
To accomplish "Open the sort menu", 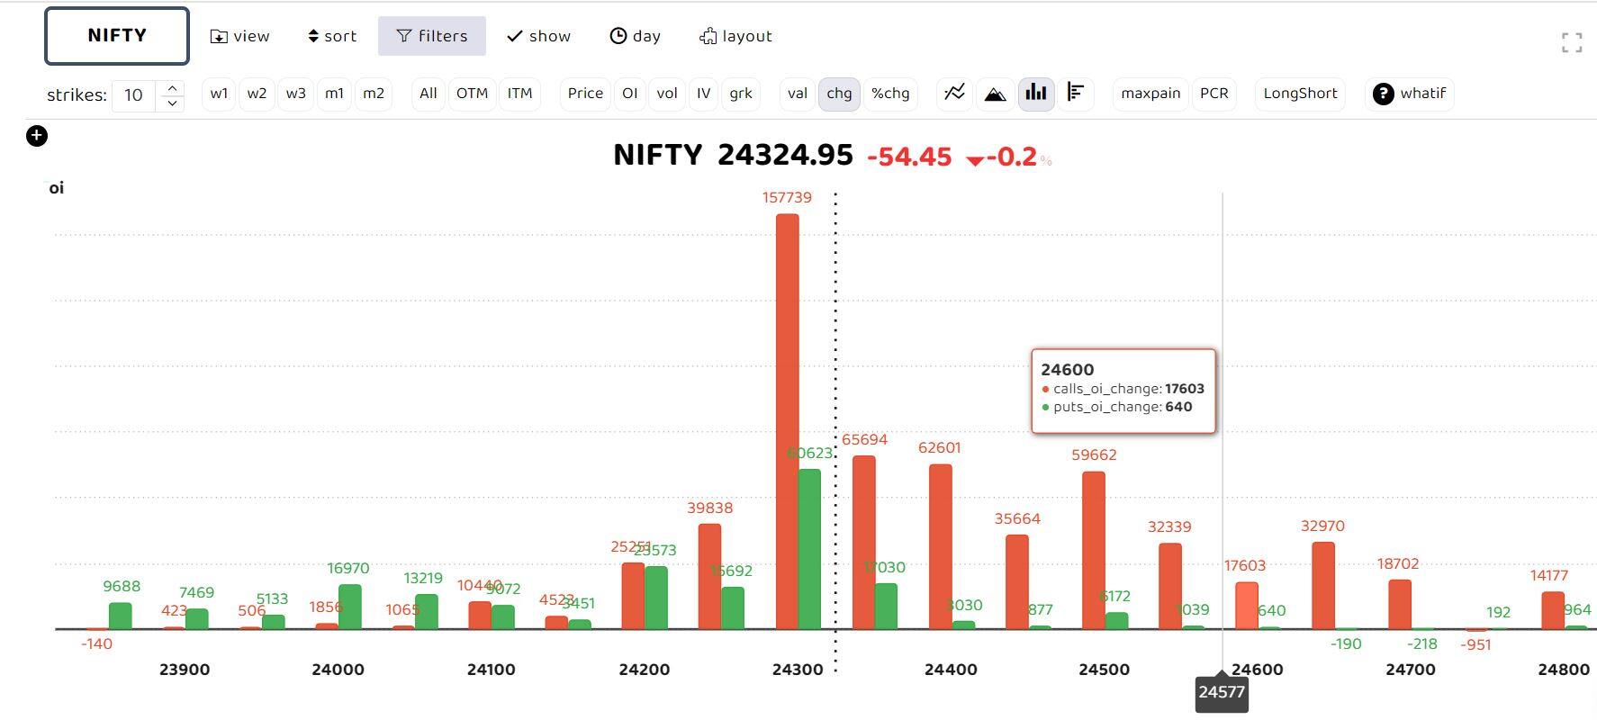I will click(x=332, y=36).
